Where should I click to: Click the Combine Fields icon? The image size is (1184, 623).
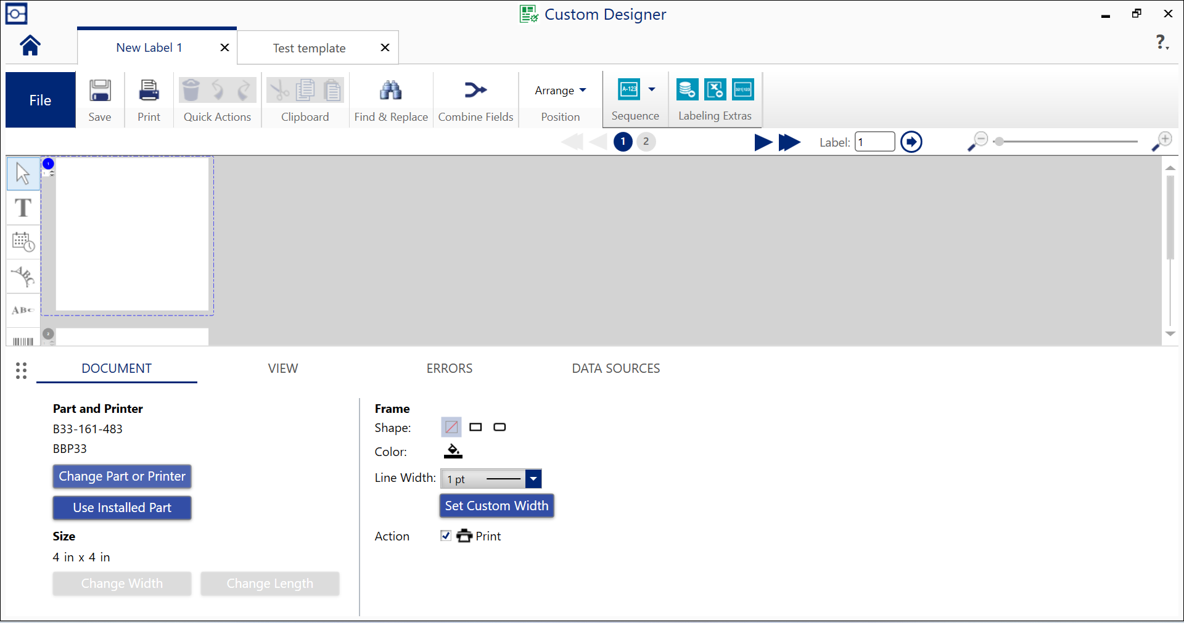pyautogui.click(x=475, y=91)
